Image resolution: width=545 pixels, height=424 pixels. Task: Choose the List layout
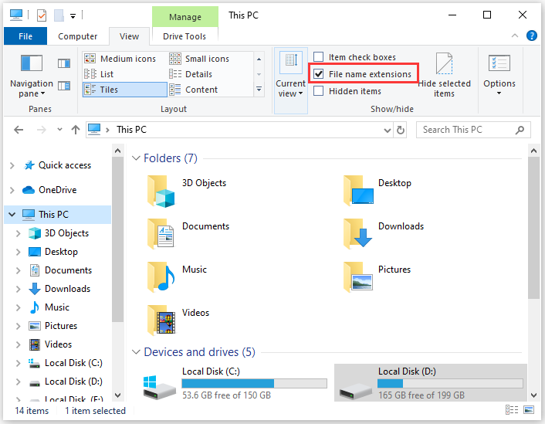pos(99,74)
